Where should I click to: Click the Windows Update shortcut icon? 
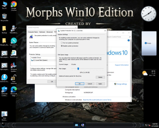[x=14, y=67]
